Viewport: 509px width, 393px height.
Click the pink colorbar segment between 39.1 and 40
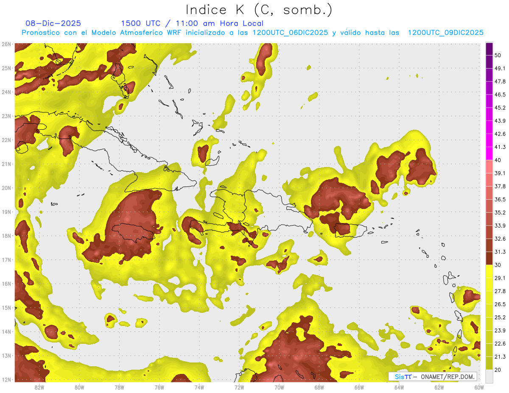click(489, 167)
